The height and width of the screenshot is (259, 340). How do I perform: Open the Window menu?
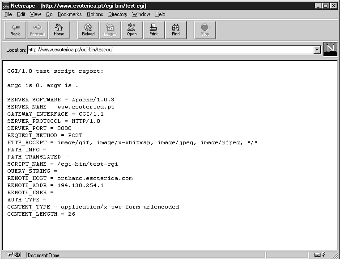click(x=141, y=14)
